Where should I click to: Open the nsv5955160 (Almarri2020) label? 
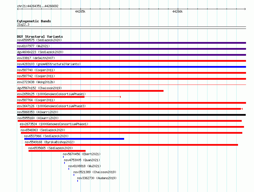(x=38, y=118)
